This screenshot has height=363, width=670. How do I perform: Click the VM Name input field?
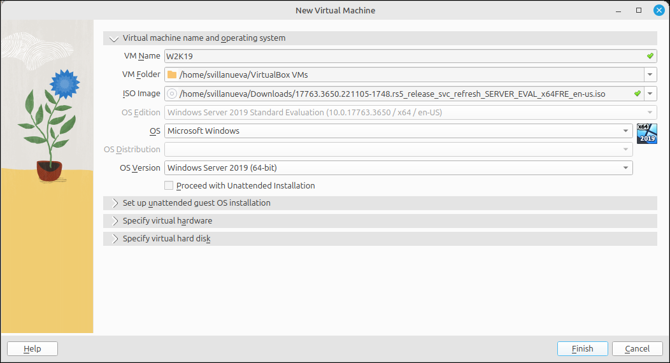click(410, 56)
